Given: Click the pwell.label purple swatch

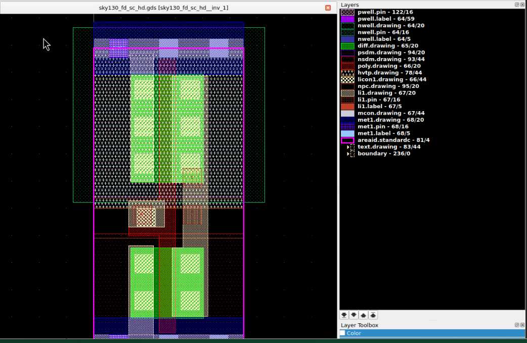Looking at the screenshot, I should click(347, 19).
